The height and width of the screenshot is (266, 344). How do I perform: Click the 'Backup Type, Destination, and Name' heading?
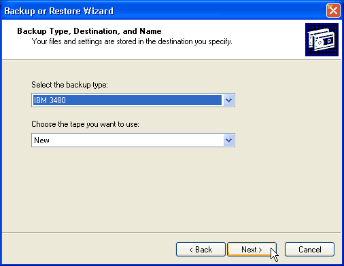pyautogui.click(x=89, y=31)
